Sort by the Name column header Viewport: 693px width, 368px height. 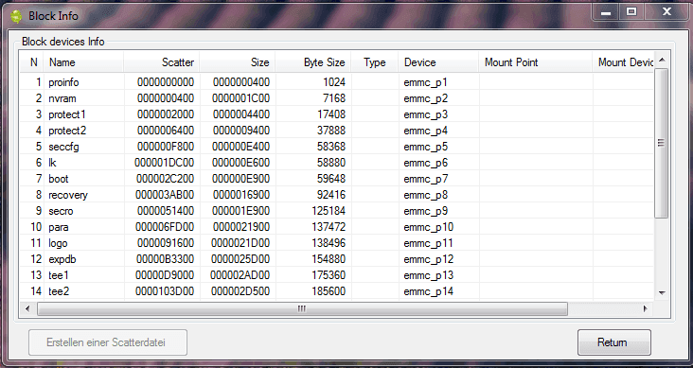(x=83, y=62)
